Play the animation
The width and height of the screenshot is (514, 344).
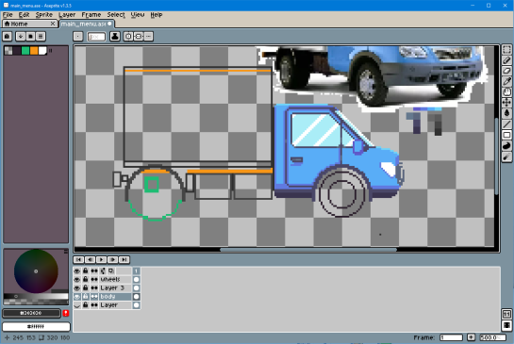point(101,260)
